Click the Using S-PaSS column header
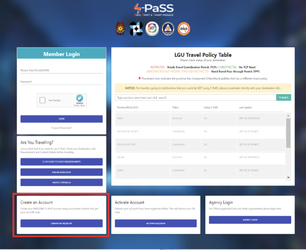Viewport: 306px width, 250px height. 211,108
